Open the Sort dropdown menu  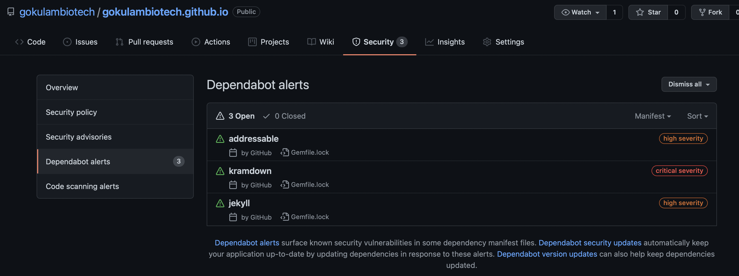[697, 116]
